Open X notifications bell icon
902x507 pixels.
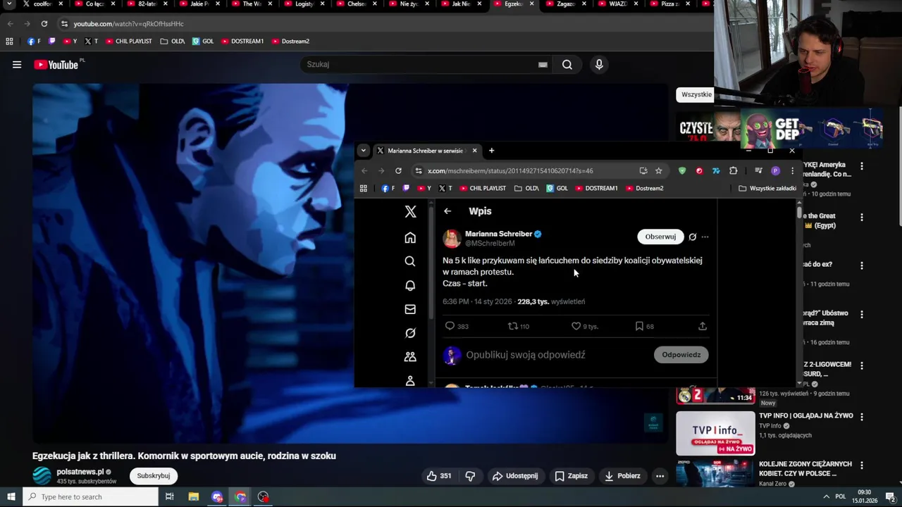410,285
